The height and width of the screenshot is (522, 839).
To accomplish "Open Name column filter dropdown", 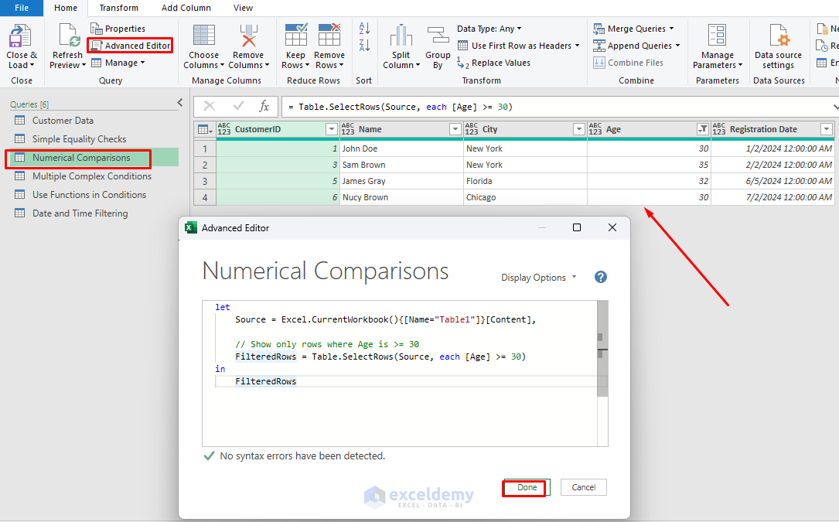I will (x=455, y=129).
